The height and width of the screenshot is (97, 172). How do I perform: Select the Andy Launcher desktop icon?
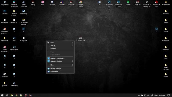point(24,4)
